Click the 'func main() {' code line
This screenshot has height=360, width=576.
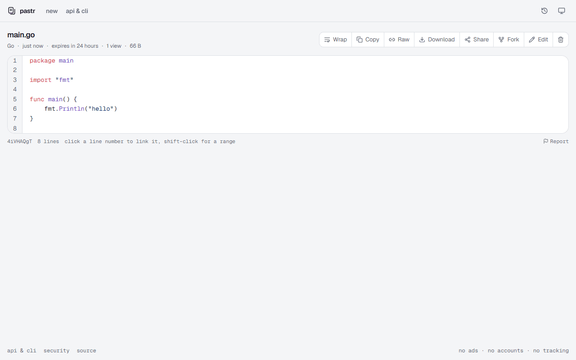coord(54,99)
